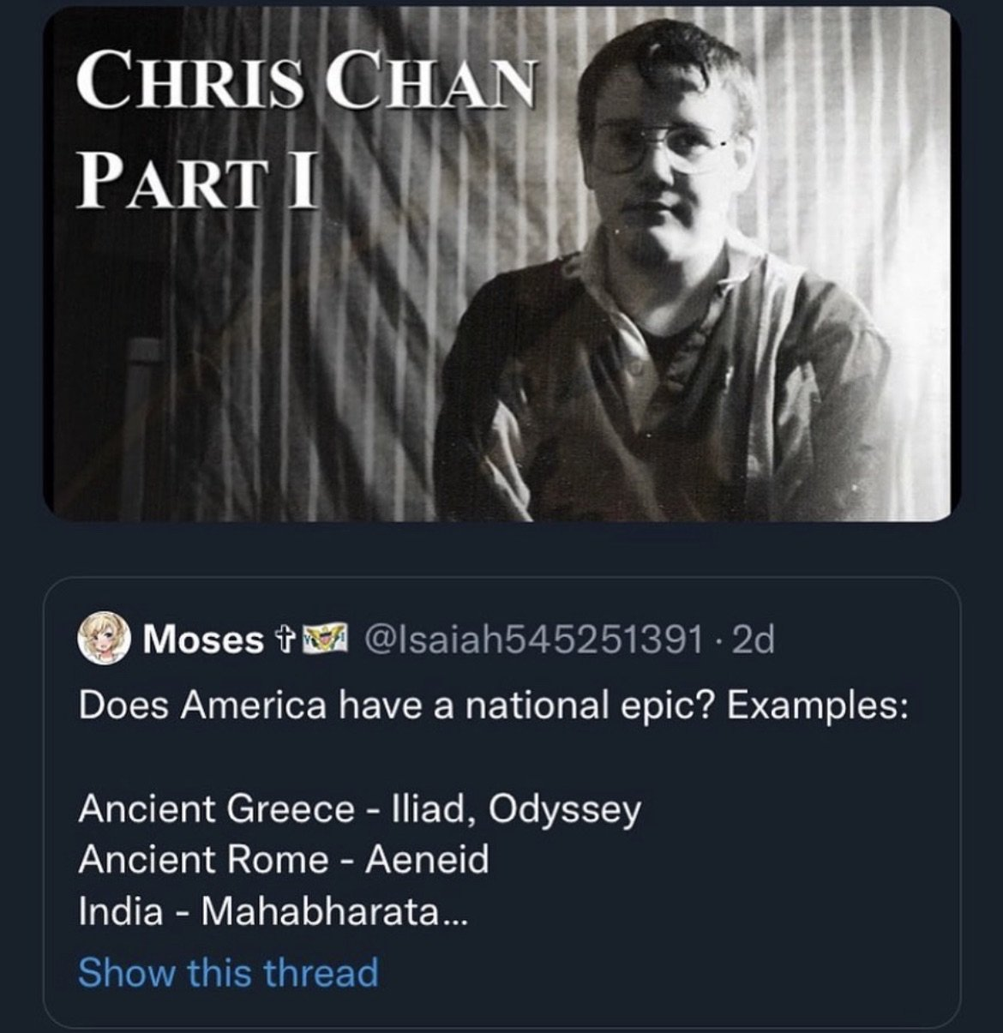
Task: Click the Ancient Rome - Aeneid line
Action: point(283,860)
